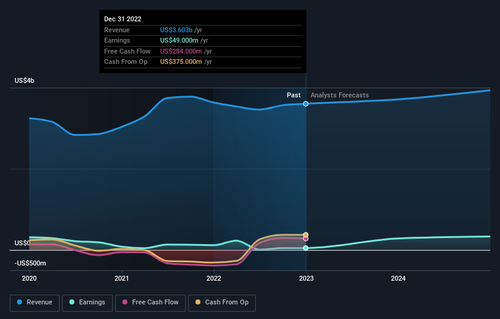Select the Revenue data point at 2023

(x=306, y=104)
